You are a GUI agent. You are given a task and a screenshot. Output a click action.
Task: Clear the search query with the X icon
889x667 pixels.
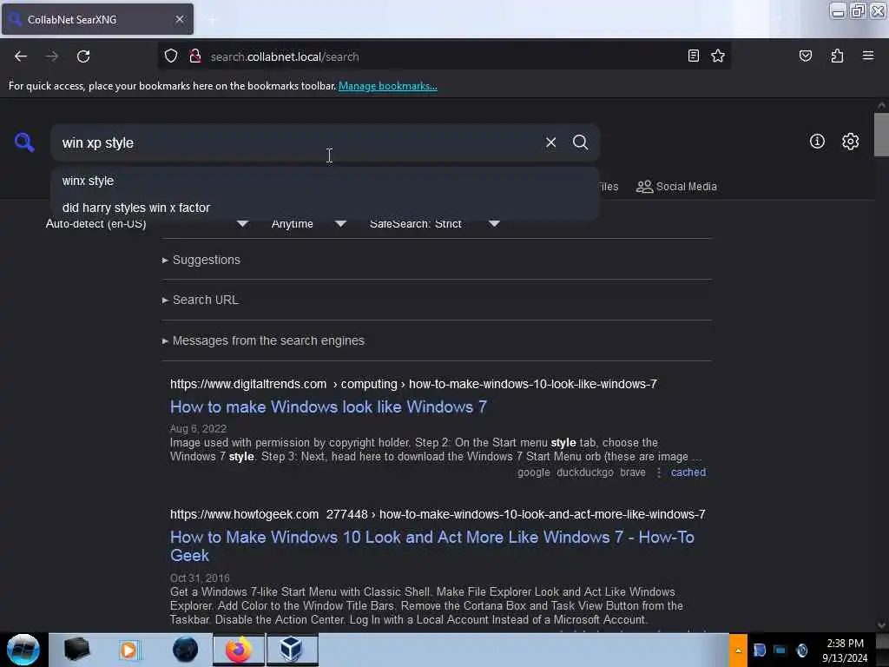(x=550, y=142)
